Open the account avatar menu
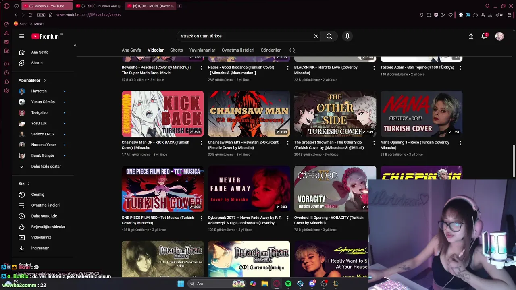This screenshot has width=516, height=290. click(499, 36)
